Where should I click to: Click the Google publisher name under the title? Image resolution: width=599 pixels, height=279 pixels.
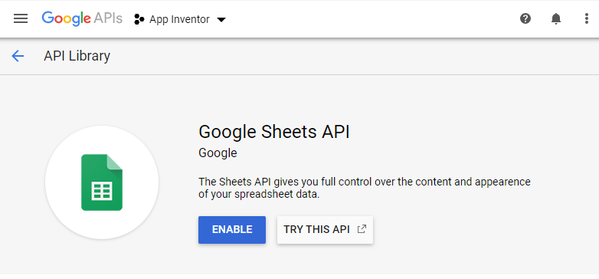point(218,153)
